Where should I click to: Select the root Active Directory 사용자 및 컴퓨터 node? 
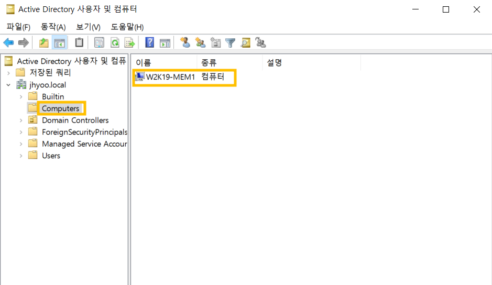(x=72, y=61)
